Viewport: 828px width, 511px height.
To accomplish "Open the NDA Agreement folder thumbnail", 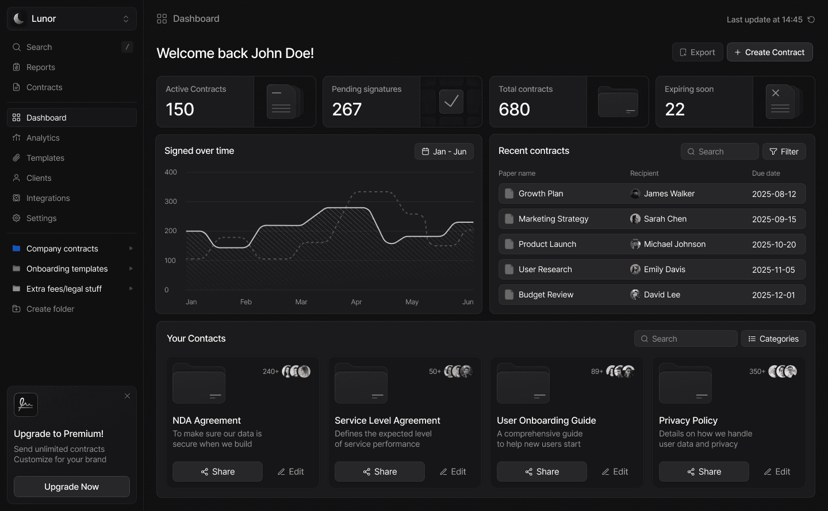I will [199, 384].
